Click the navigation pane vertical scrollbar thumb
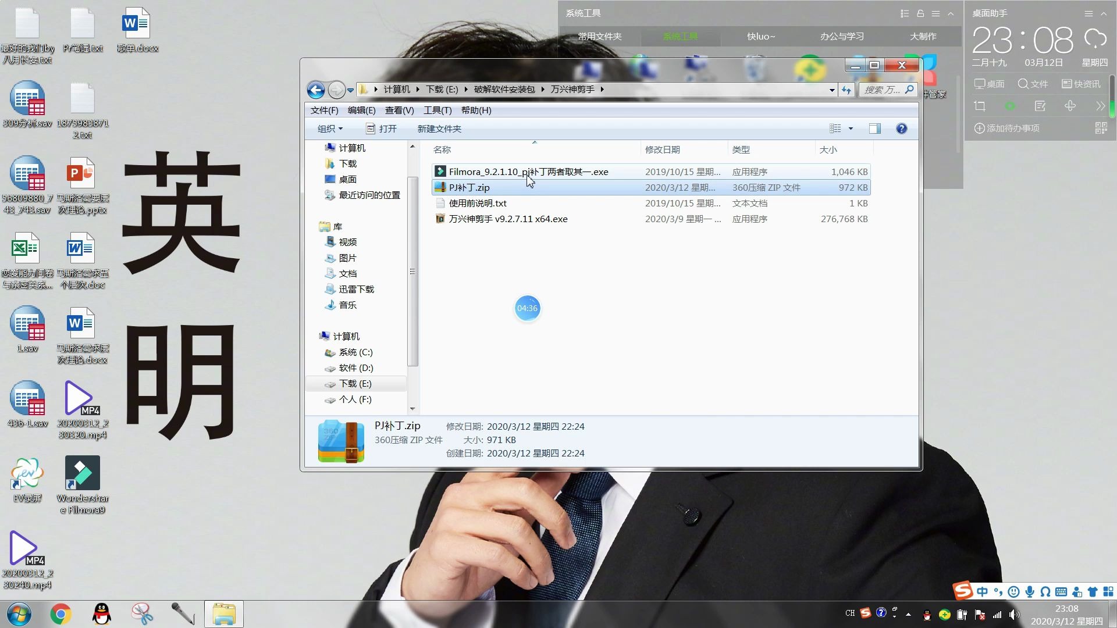 (x=412, y=272)
